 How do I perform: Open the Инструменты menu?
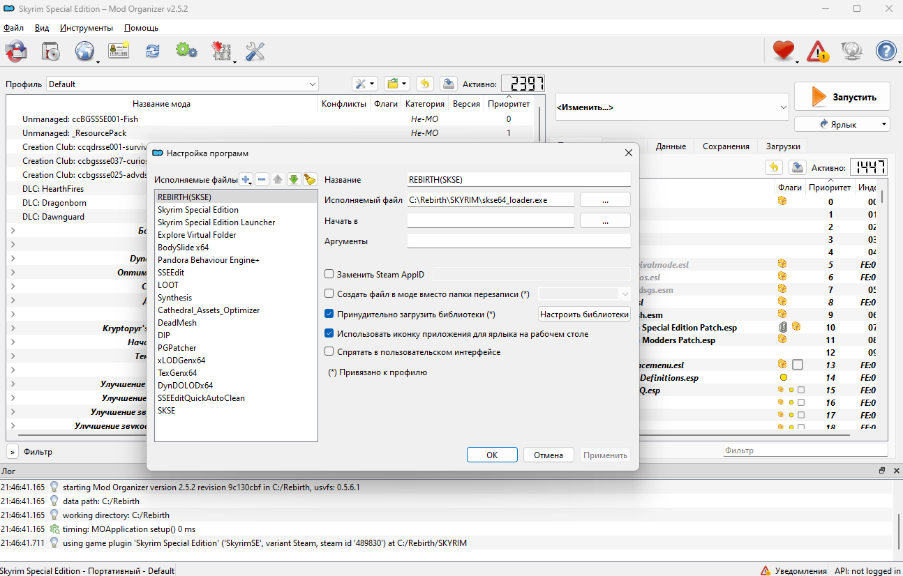87,28
